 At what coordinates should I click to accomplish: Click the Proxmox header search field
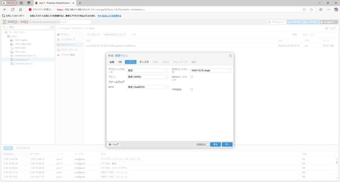coord(76,22)
